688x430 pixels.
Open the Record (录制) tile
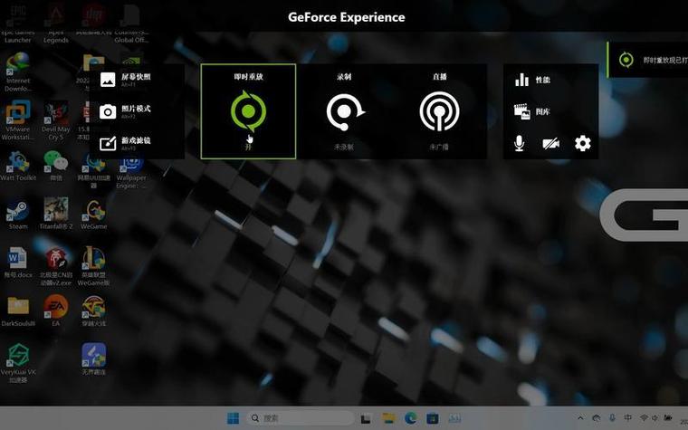pos(344,111)
